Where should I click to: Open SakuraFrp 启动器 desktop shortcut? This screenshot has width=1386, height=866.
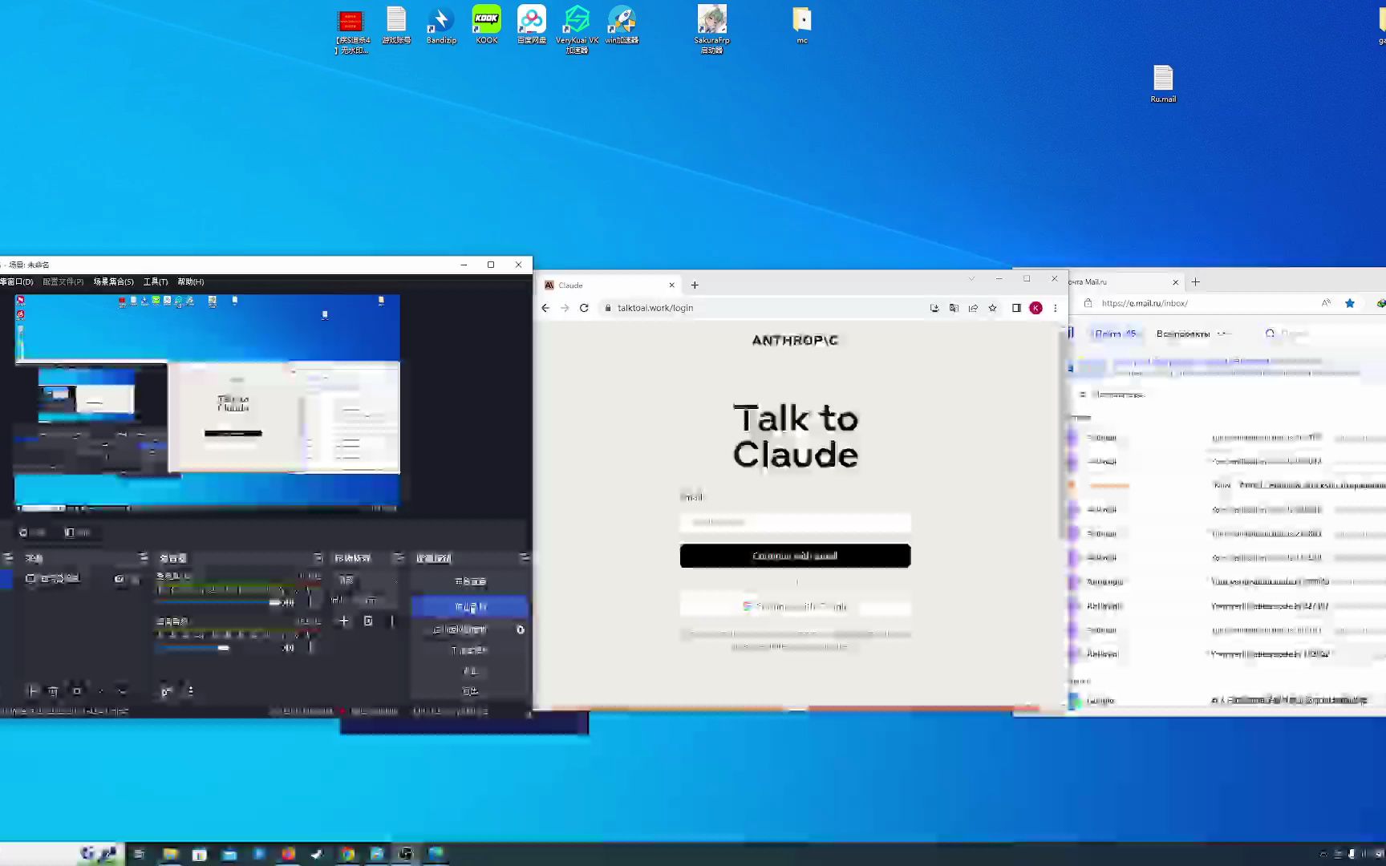711,30
